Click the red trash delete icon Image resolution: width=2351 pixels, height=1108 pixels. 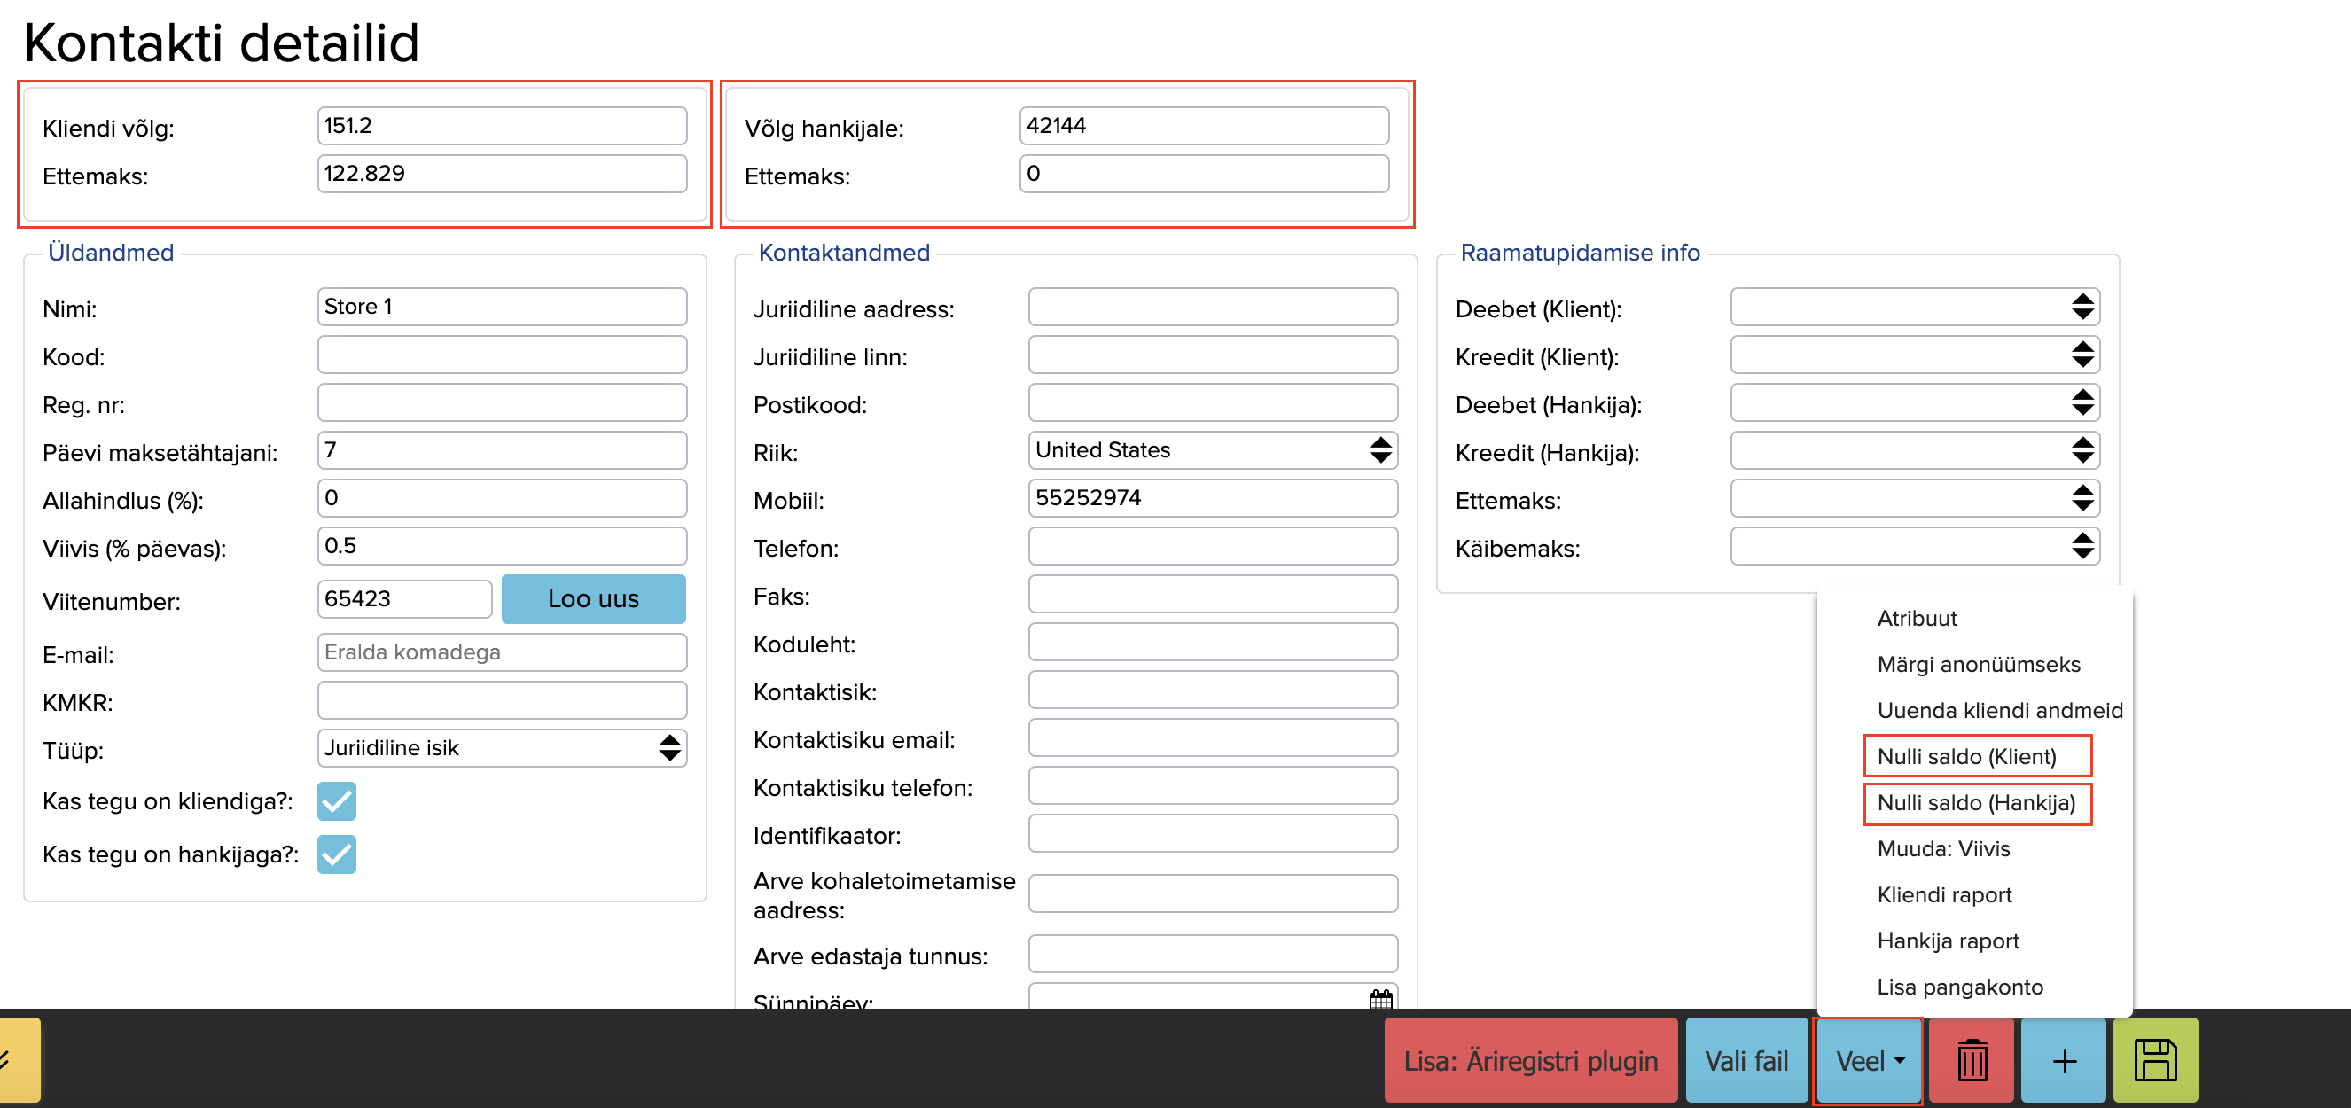(1972, 1060)
